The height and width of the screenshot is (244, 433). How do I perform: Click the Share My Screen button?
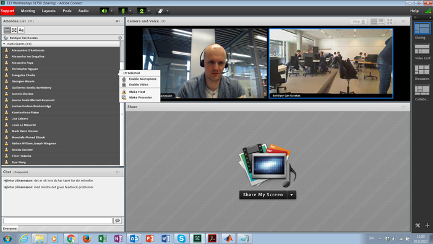(x=263, y=195)
